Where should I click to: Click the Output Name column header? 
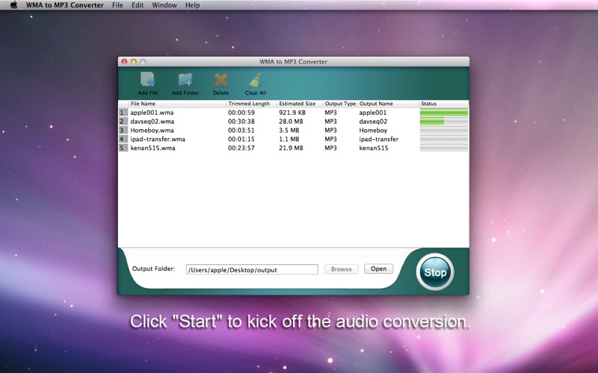click(x=388, y=104)
